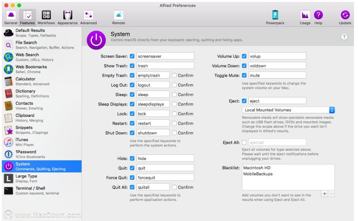Open Calculator feature settings
The height and width of the screenshot is (221, 358).
point(42,81)
